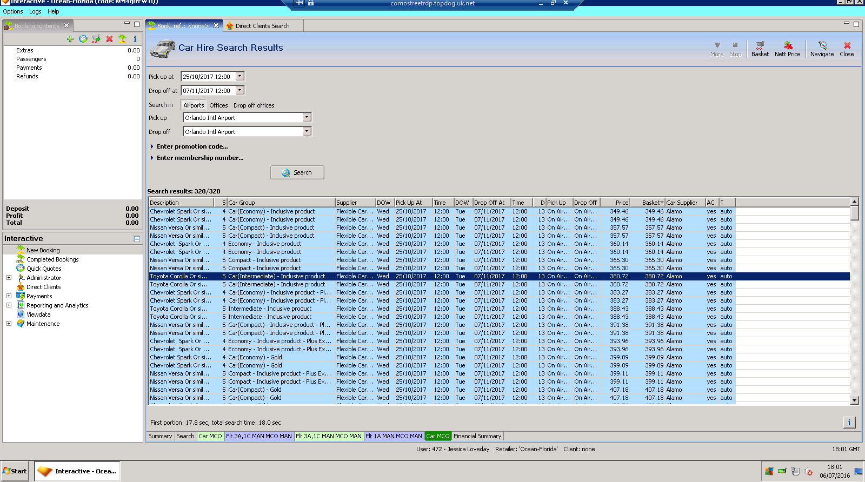Viewport: 865px width, 482px height.
Task: Open Completed Bookings in the Interactive panel
Action: 52,259
